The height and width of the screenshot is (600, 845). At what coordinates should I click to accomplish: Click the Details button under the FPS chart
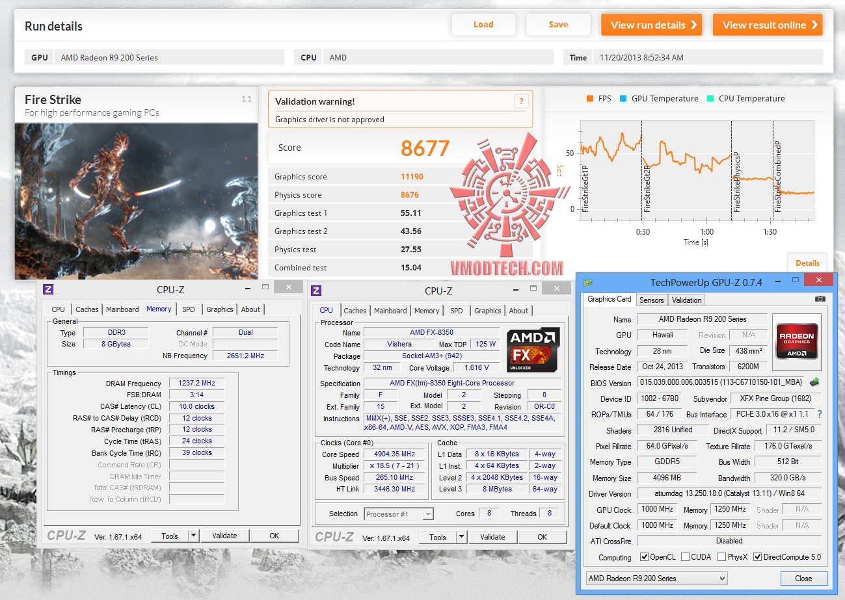(x=808, y=263)
